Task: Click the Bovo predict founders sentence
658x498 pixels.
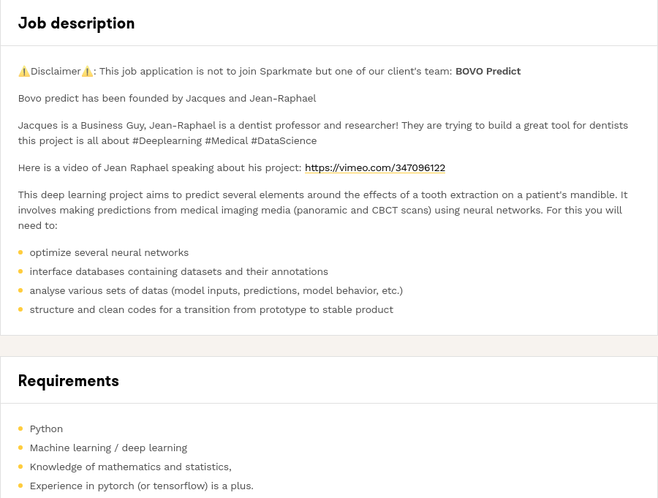Action: coord(167,98)
